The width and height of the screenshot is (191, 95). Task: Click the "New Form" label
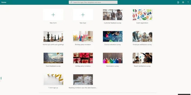click(x=53, y=23)
